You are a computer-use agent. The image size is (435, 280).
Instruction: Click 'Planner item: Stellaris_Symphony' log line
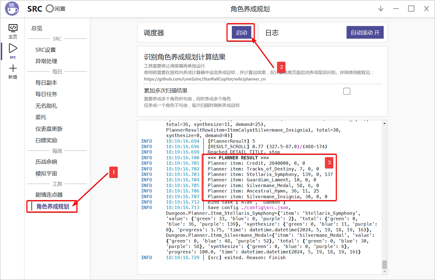click(x=270, y=174)
